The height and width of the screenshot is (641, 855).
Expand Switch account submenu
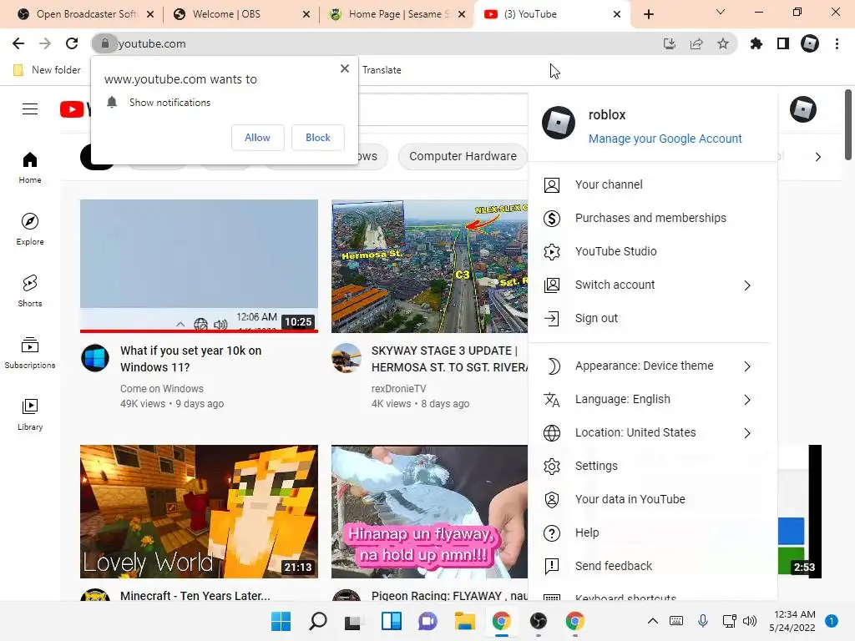click(x=652, y=285)
